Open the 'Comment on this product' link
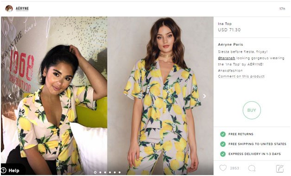Viewport: 291px width, 176px height. pos(241,76)
